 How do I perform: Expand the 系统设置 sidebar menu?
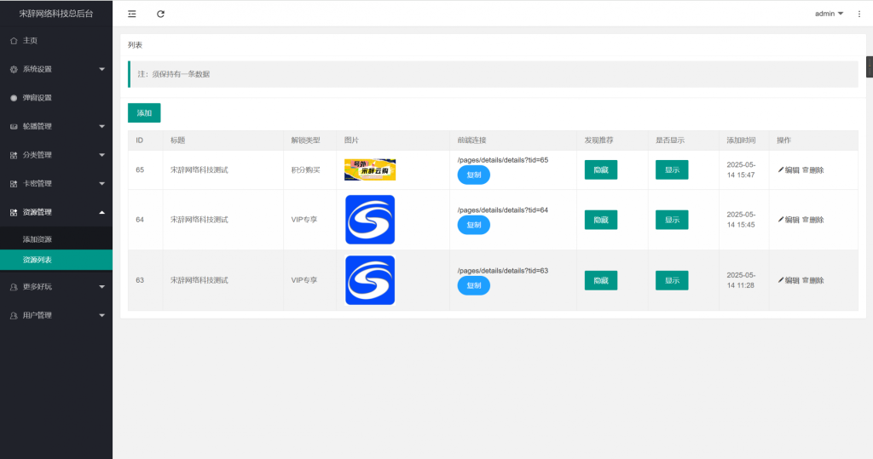click(x=56, y=69)
